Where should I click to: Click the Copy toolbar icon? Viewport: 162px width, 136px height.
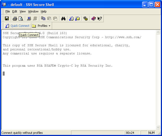click(x=43, y=19)
